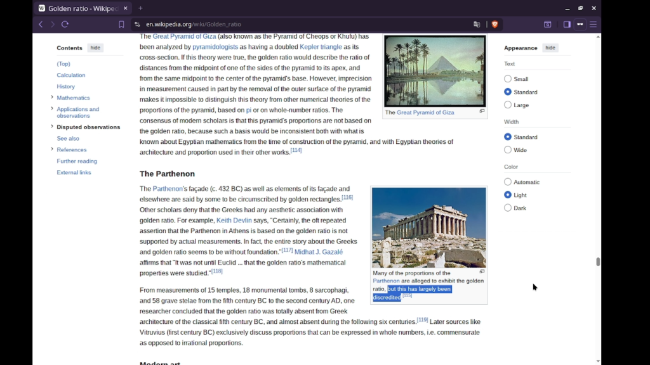650x365 pixels.
Task: Hide the Contents sidebar
Action: click(x=95, y=48)
